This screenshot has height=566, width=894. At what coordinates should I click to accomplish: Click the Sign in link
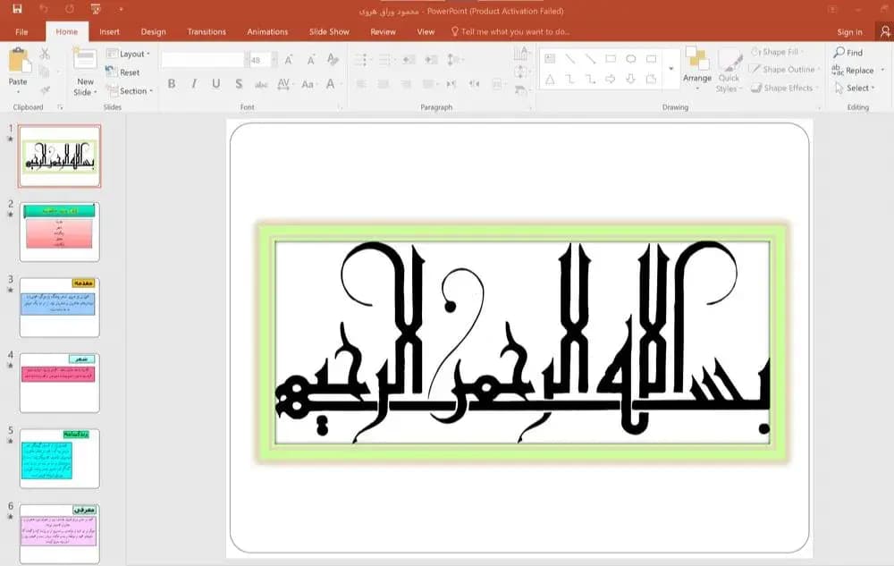pyautogui.click(x=849, y=32)
